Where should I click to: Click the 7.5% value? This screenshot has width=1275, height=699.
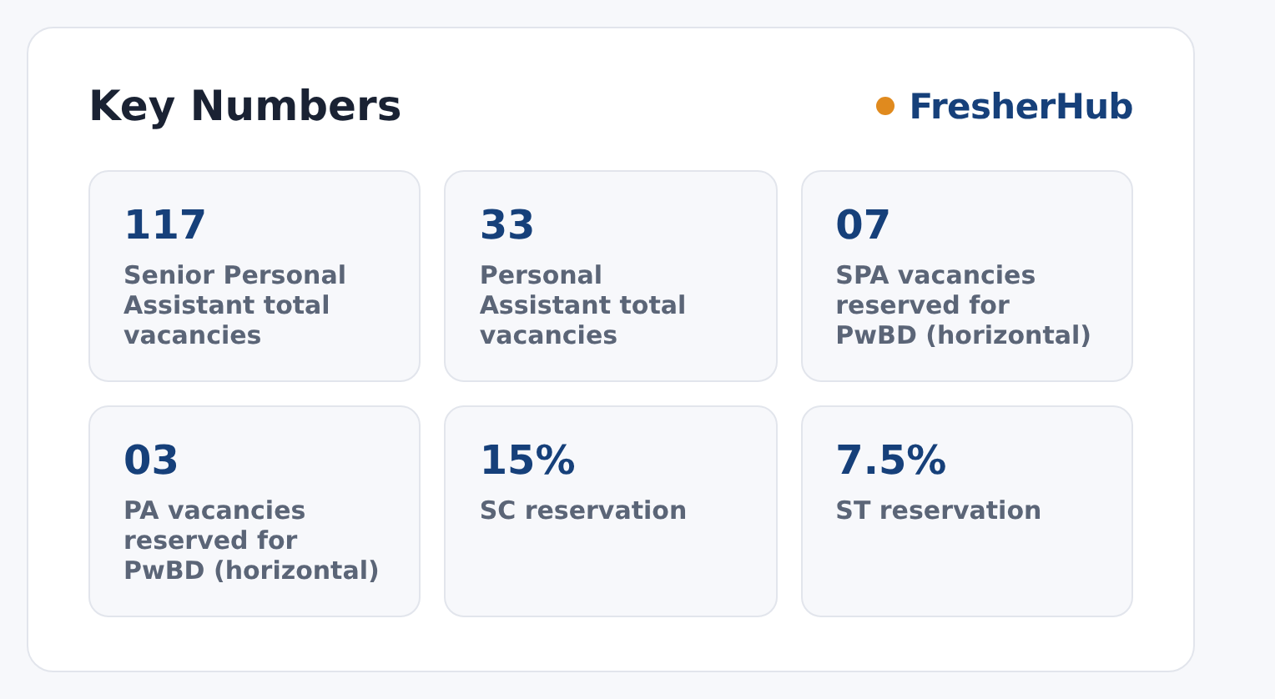[x=891, y=460]
